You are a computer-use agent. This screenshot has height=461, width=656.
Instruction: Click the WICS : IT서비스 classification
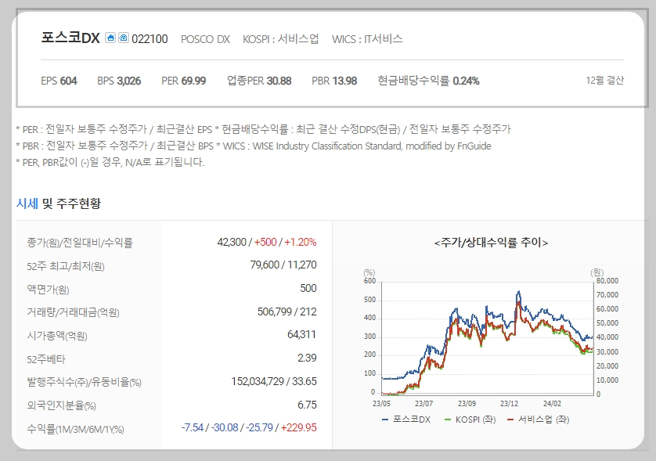pyautogui.click(x=367, y=39)
